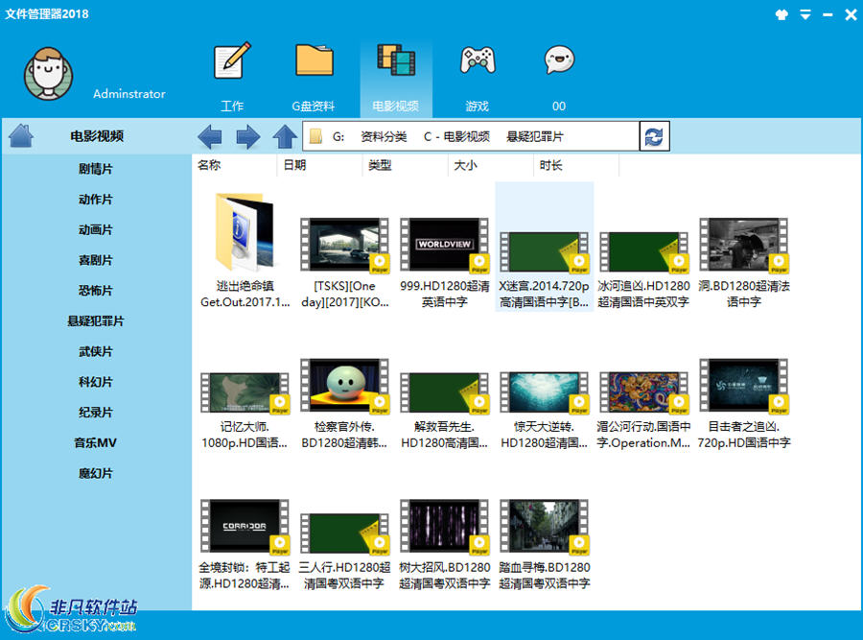
Task: Click the Administrator user name label
Action: pyautogui.click(x=129, y=94)
